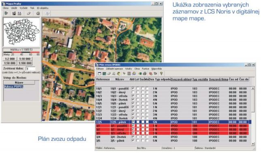Click the eraser icon in Mapa Prahy toolbar
Screen dimensions: 261x153
coord(29,13)
